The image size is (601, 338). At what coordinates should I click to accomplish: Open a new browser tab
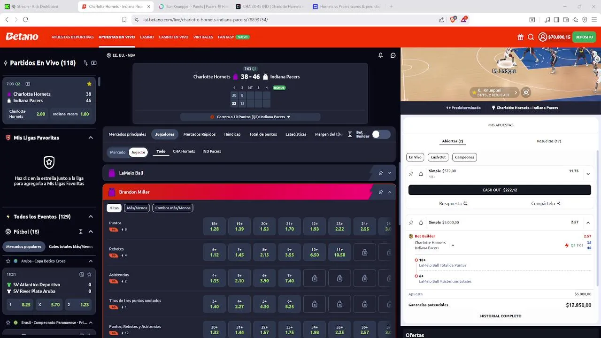391,7
